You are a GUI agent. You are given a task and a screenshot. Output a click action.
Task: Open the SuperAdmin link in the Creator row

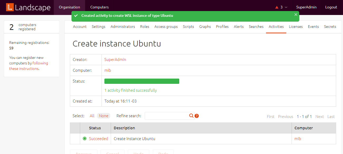pos(115,60)
